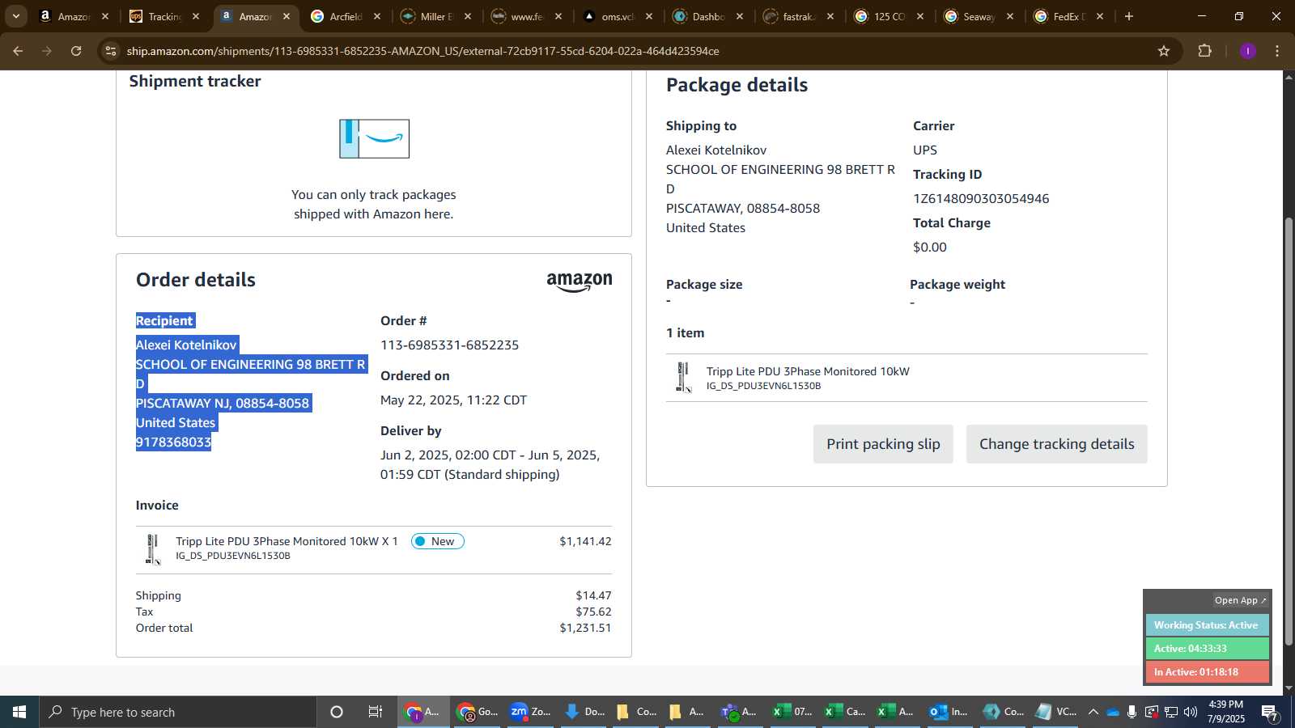Open a new browser tab
The image size is (1295, 728).
tap(1129, 16)
